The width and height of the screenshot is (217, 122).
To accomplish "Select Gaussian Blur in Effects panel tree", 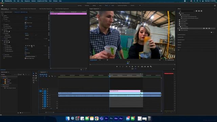I will click(185, 28).
